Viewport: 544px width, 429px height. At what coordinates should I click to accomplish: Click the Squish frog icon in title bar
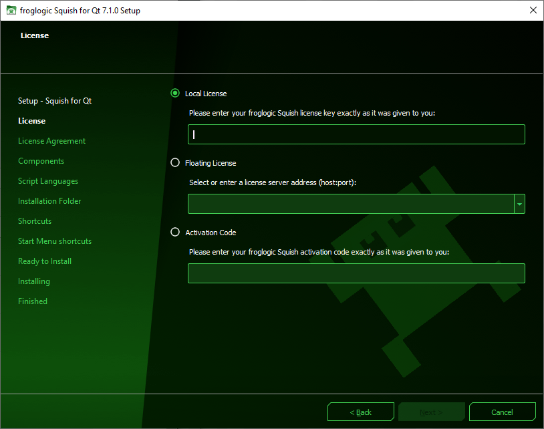11,11
